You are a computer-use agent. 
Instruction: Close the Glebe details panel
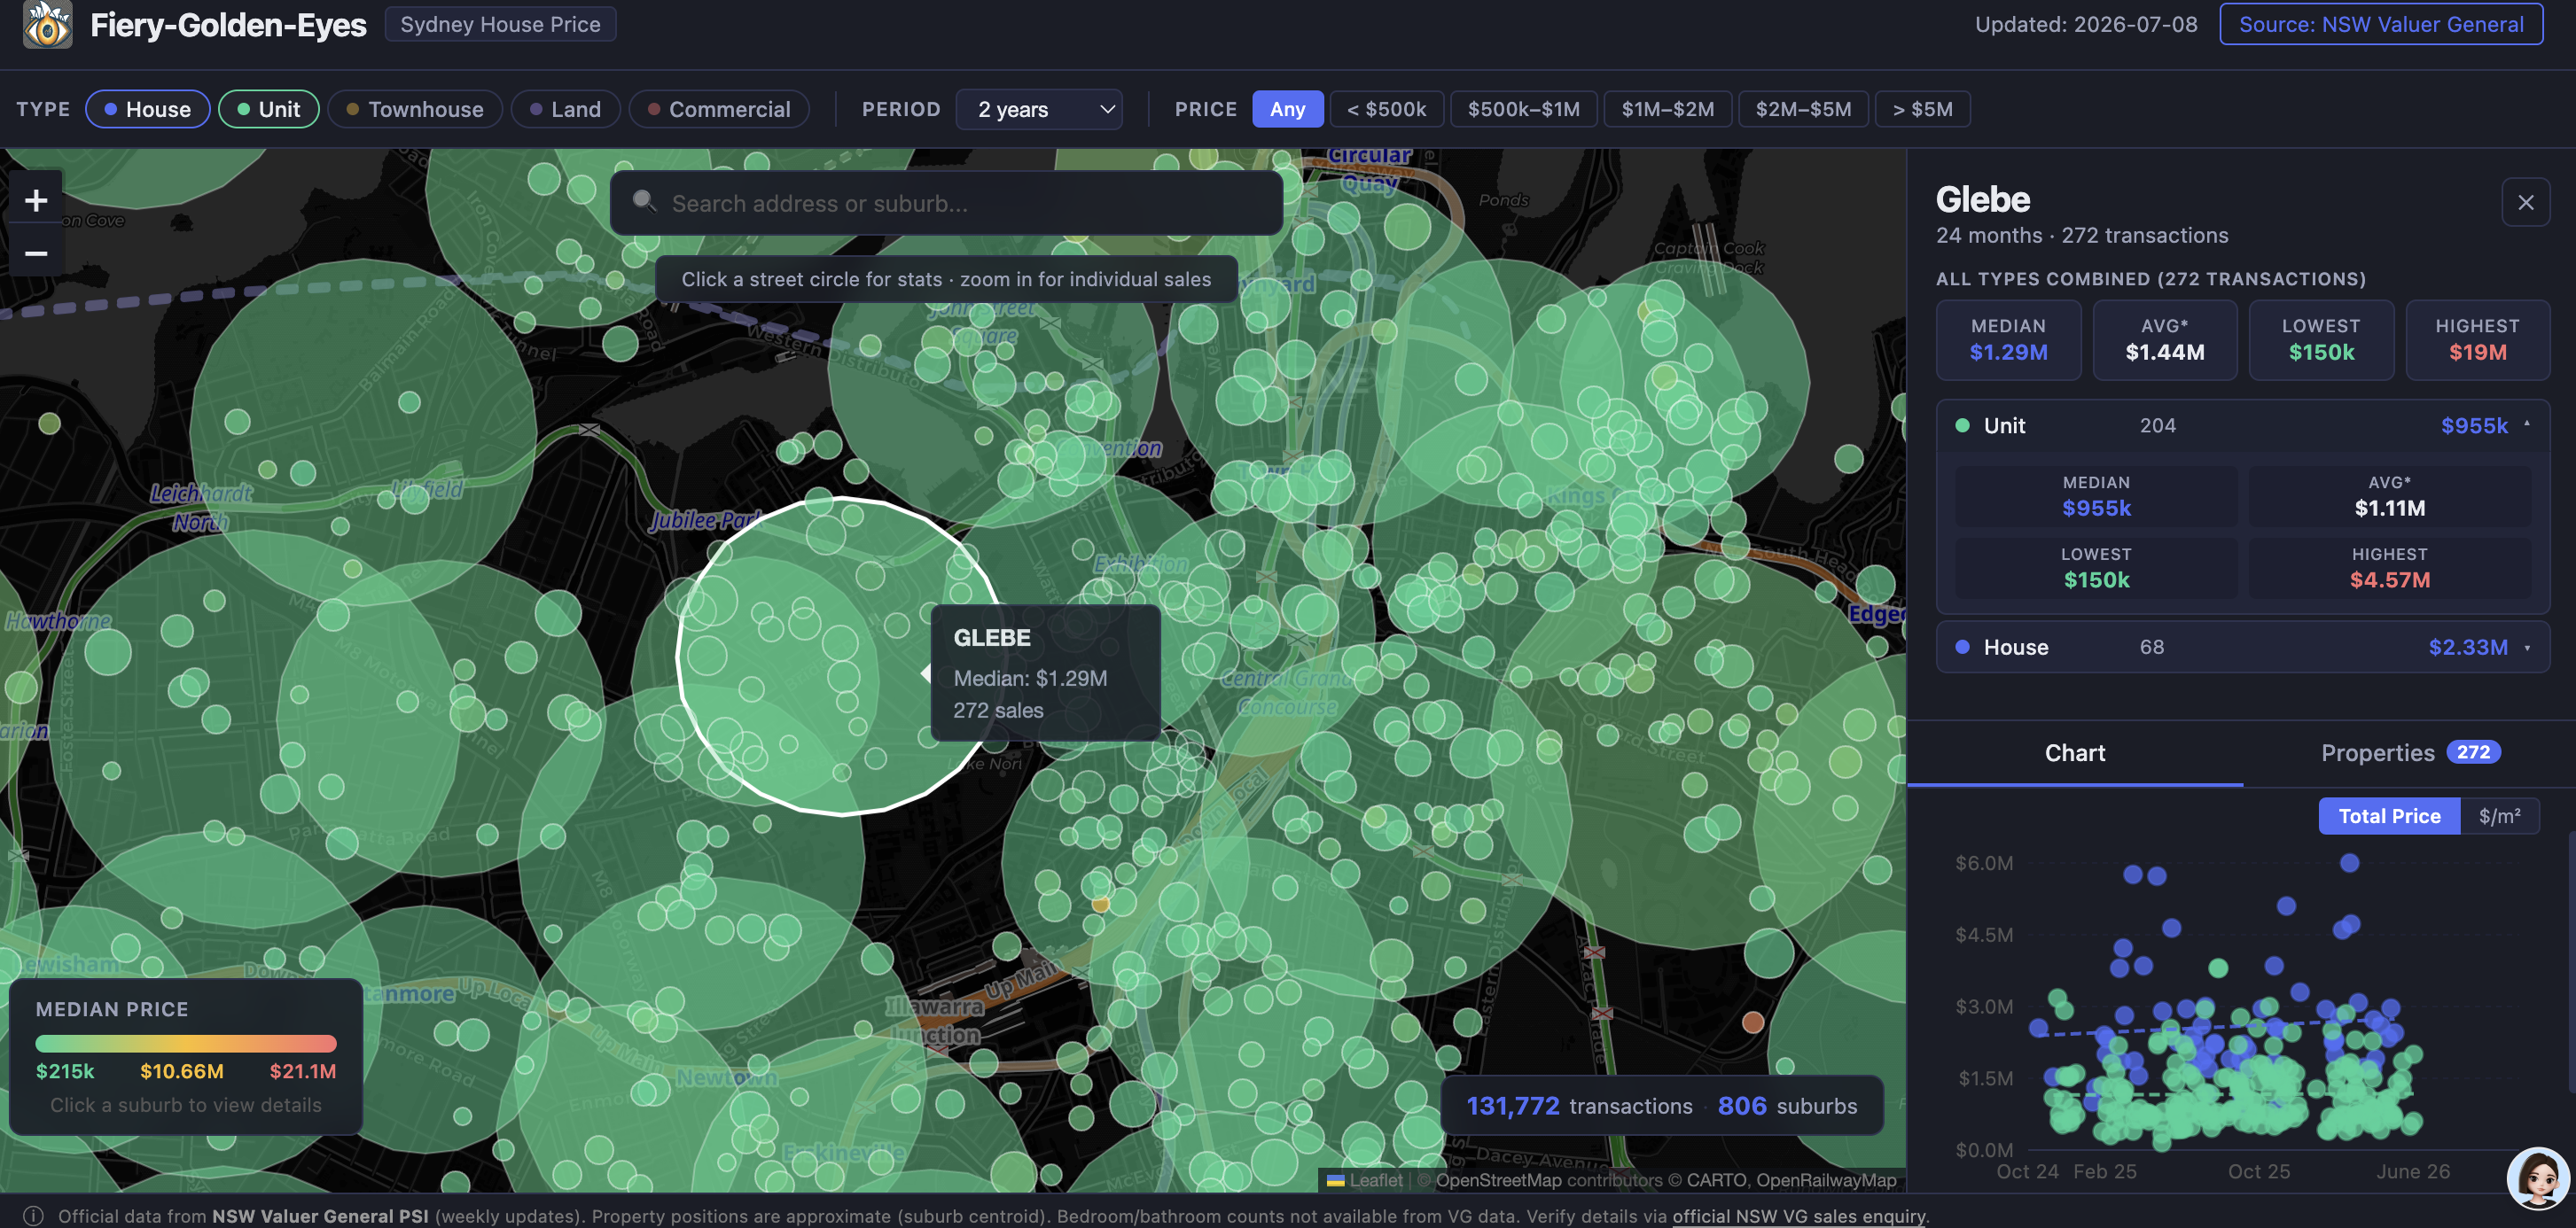[2525, 203]
